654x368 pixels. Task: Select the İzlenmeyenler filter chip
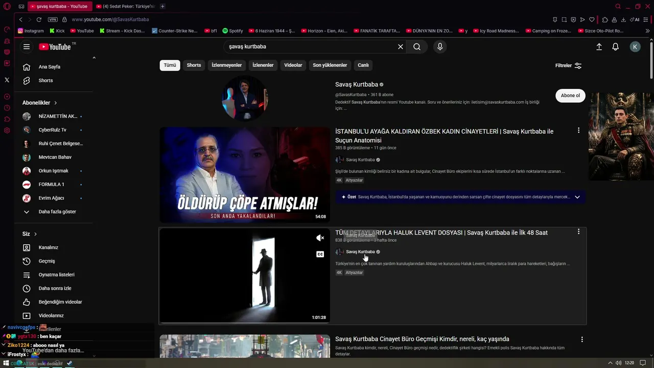(x=227, y=65)
